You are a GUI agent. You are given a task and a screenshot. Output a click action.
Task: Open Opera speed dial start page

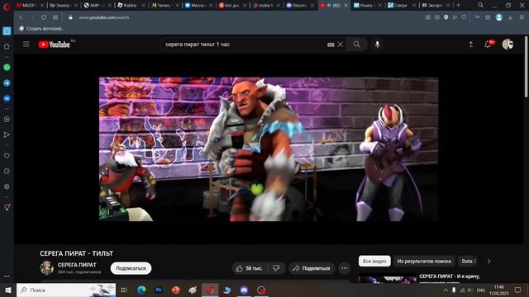pos(55,17)
